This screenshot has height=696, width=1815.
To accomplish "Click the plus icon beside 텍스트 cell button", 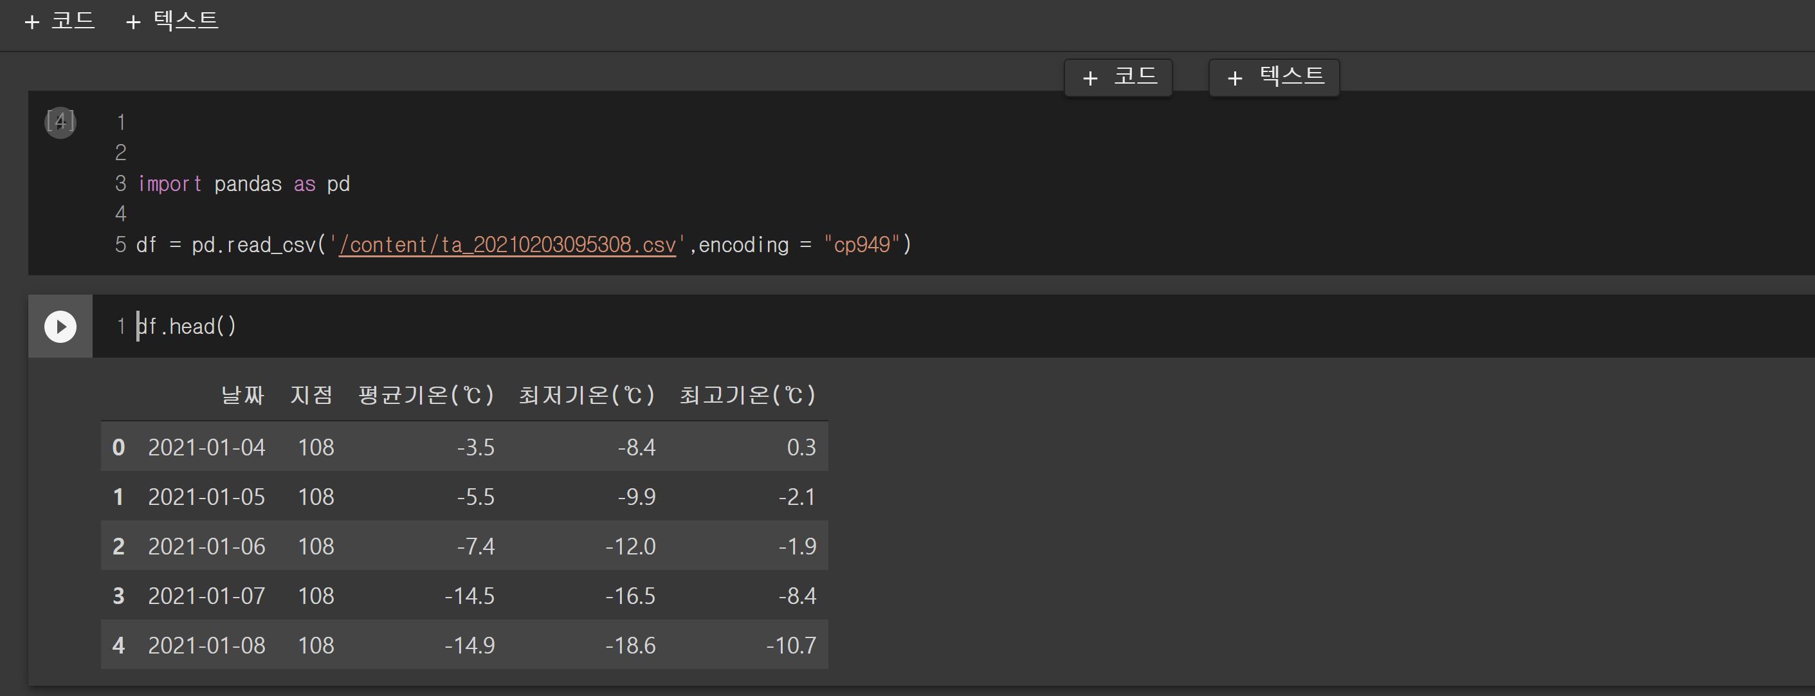I will click(1234, 77).
